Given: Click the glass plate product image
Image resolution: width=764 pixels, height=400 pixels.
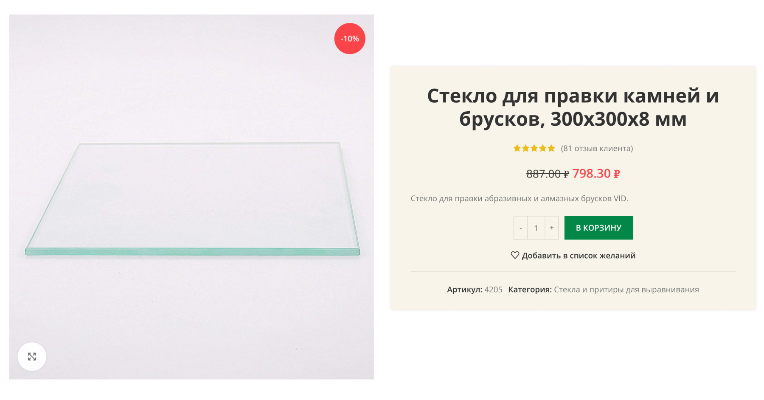Looking at the screenshot, I should coord(191,200).
